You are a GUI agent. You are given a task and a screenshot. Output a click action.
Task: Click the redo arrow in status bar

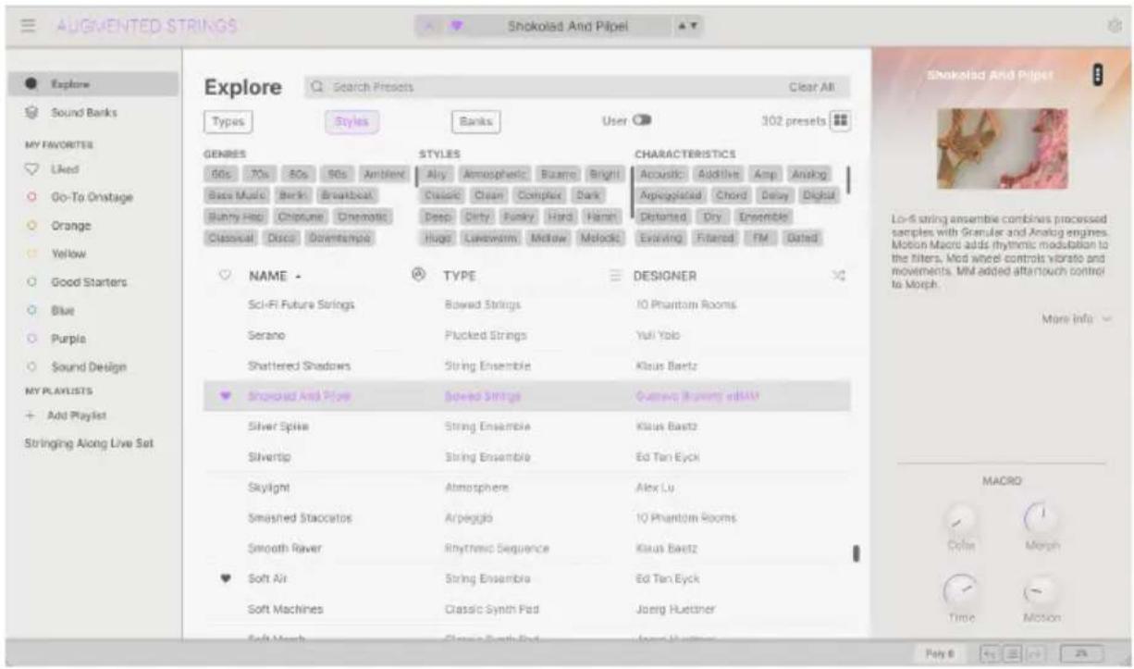coord(1034,652)
